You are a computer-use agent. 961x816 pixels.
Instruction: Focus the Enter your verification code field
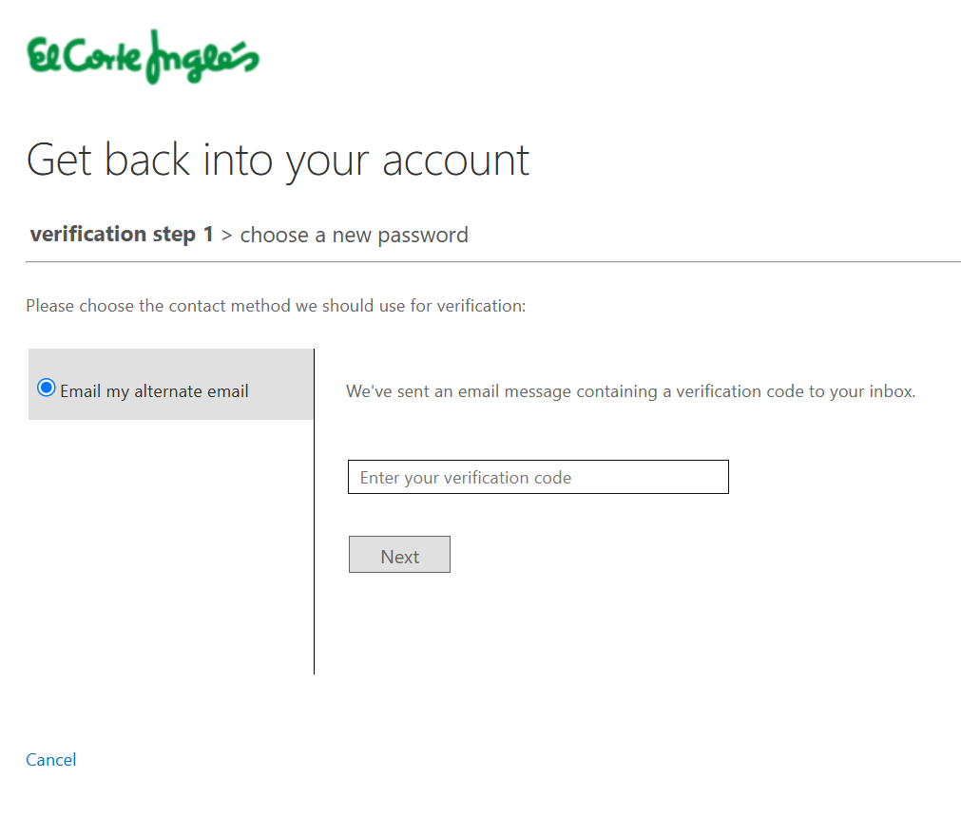[x=538, y=477]
